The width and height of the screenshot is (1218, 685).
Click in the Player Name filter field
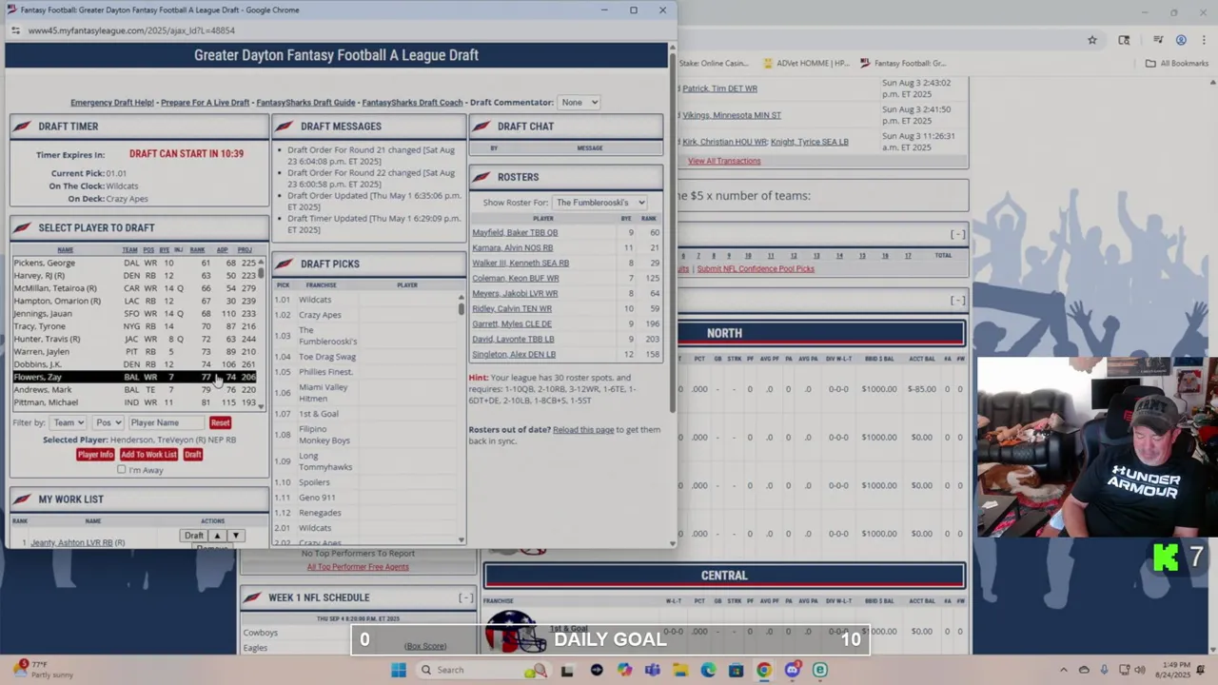pos(166,422)
